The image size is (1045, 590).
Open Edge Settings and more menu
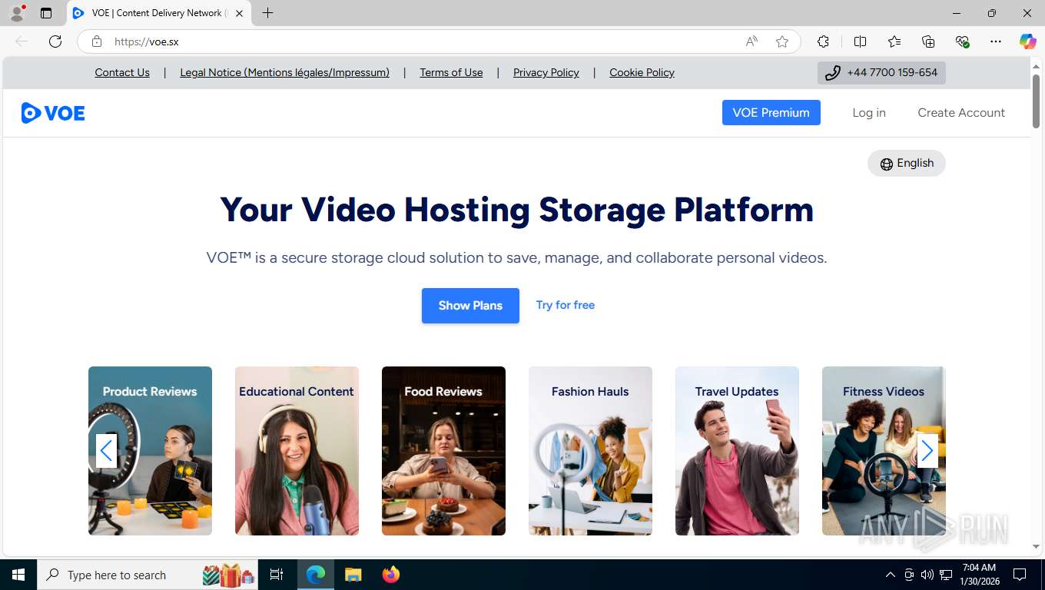(x=996, y=41)
